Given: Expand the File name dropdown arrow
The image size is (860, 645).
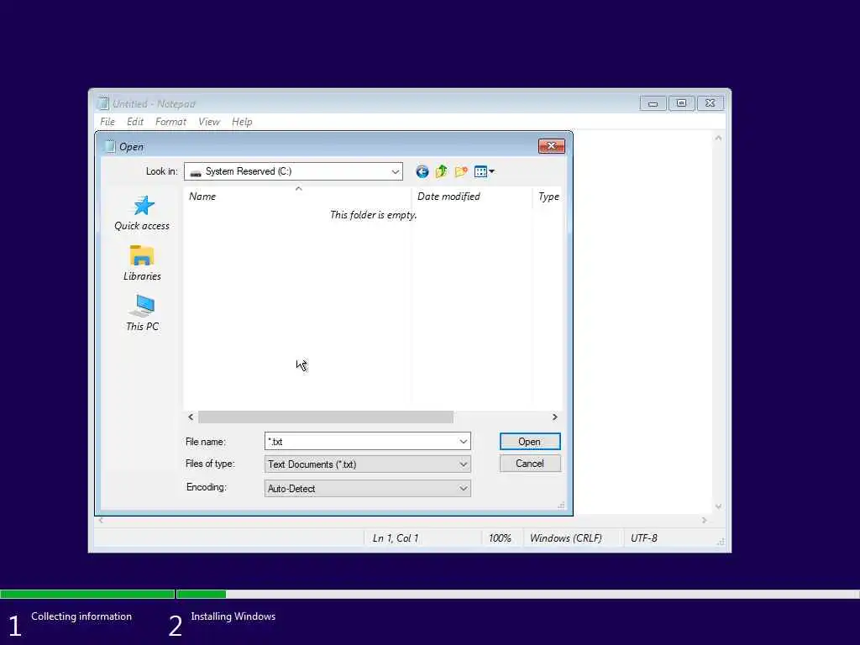Looking at the screenshot, I should [x=464, y=442].
